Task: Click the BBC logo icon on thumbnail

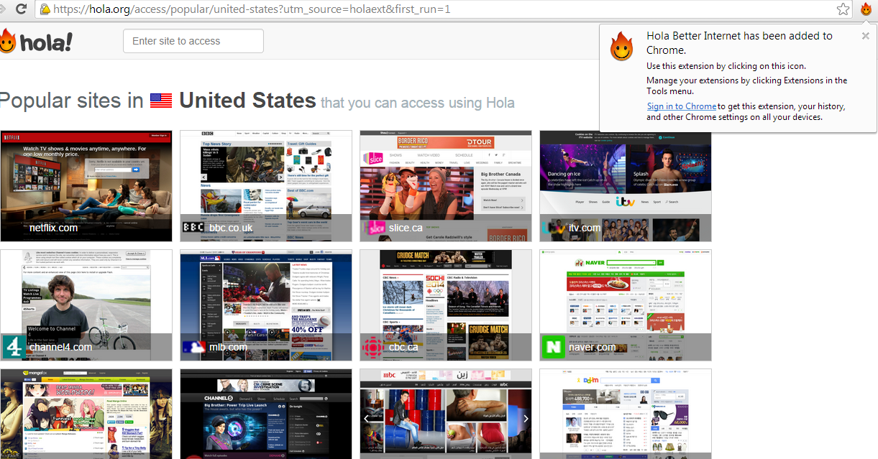Action: tap(193, 228)
